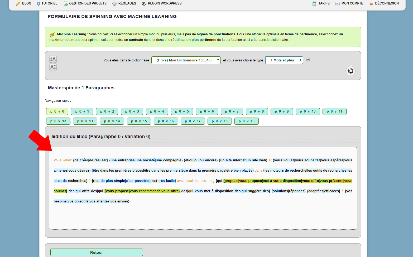Click the red cross icon beside DÉCONNEXION
Viewport: 413px width, 257px height.
coord(371,4)
